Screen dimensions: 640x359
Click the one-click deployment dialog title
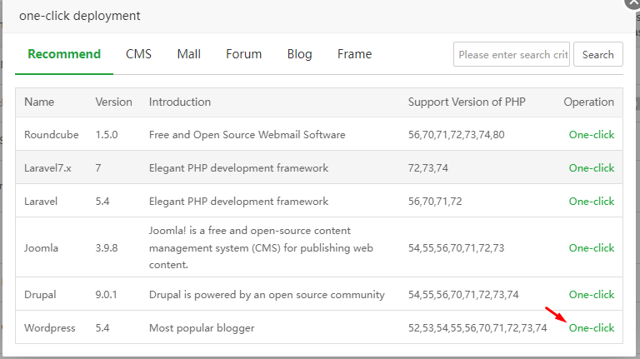click(x=80, y=16)
